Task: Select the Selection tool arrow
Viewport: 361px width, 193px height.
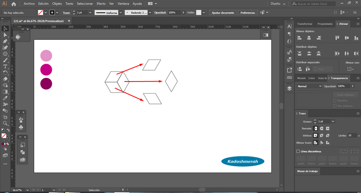Action: pos(5,29)
